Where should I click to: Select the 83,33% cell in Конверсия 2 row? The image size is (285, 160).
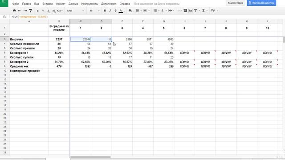pos(163,62)
